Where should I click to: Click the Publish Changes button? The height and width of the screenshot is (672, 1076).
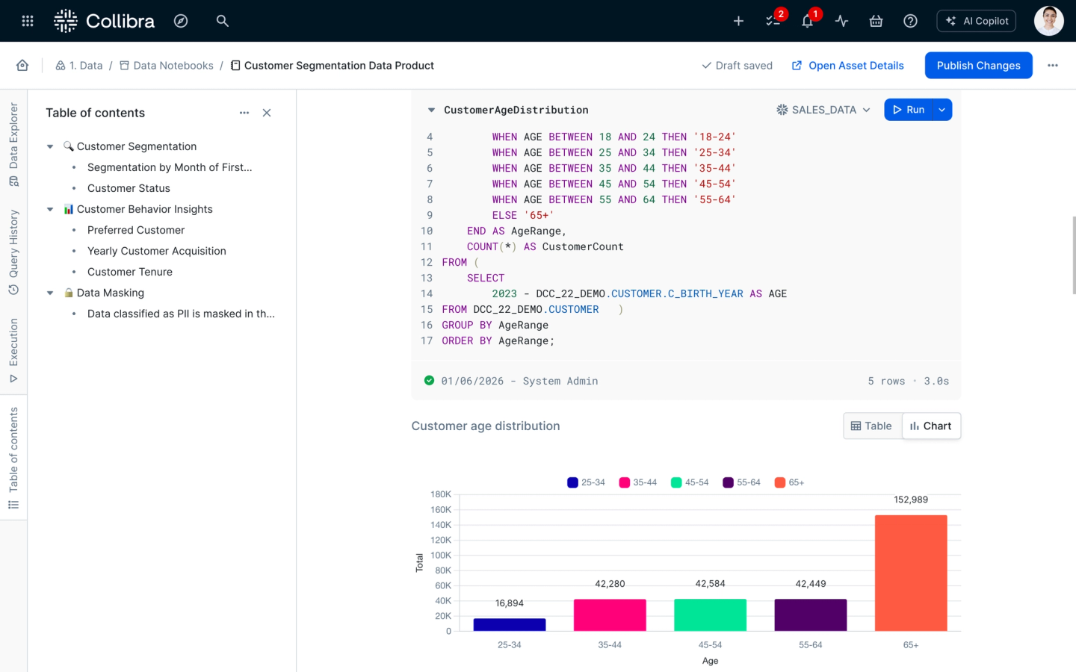tap(978, 66)
